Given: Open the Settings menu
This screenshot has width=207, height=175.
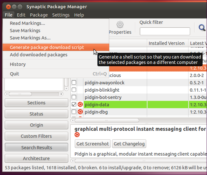Looking at the screenshot, I should [61, 15].
